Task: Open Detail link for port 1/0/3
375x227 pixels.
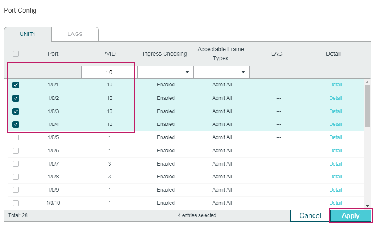Action: tap(335, 111)
